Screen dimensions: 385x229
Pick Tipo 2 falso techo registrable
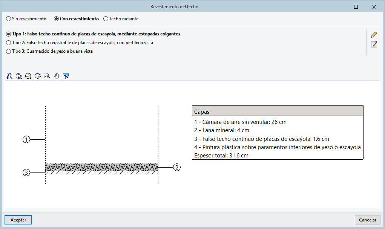[x=9, y=43]
